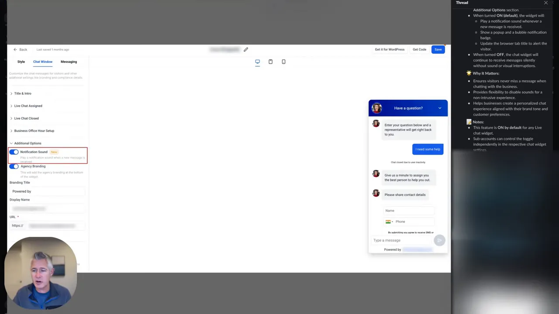Click the Phone field in chat widget

pyautogui.click(x=414, y=222)
